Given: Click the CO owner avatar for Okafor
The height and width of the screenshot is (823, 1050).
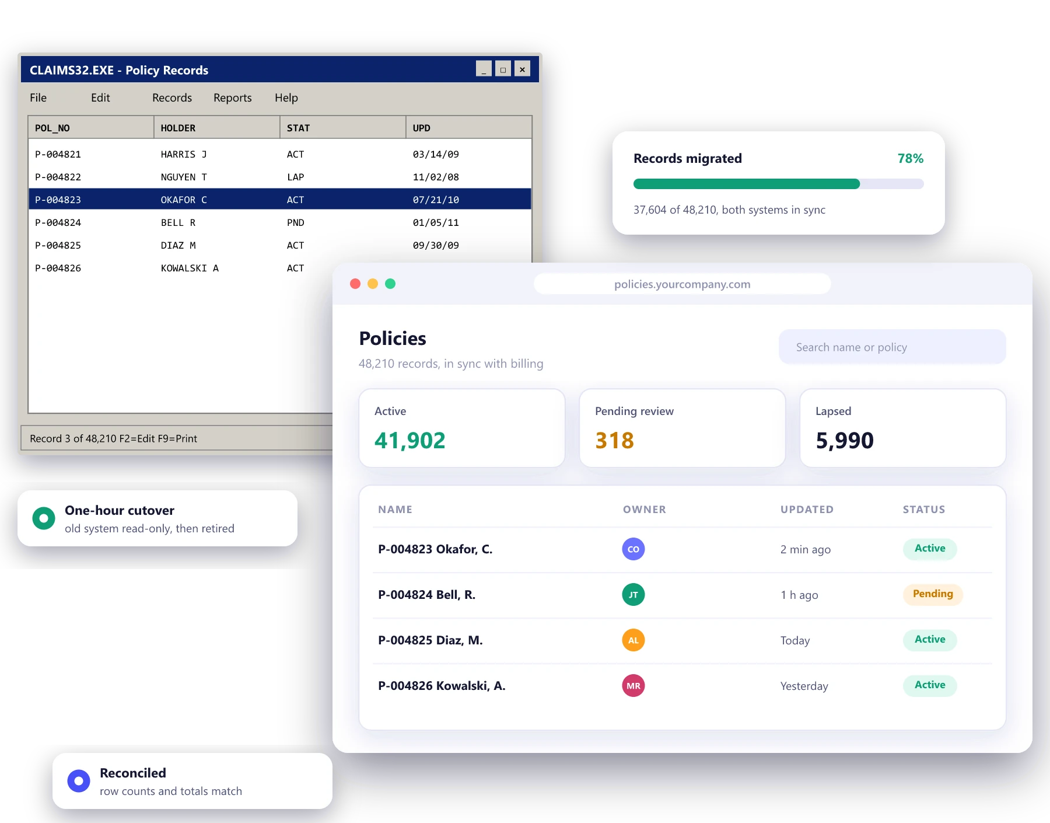Looking at the screenshot, I should pyautogui.click(x=633, y=549).
